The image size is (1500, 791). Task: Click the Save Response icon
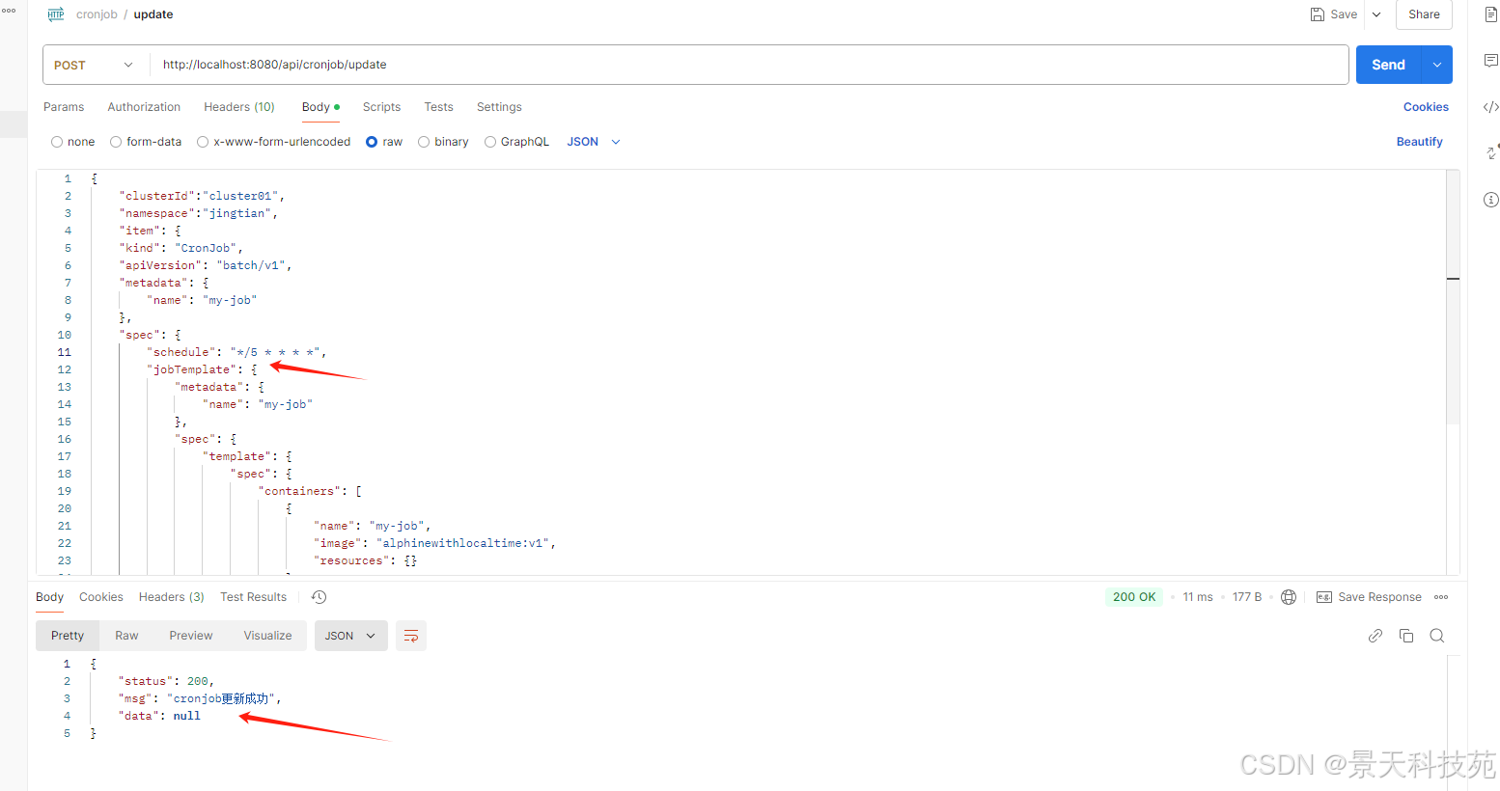(x=1323, y=597)
